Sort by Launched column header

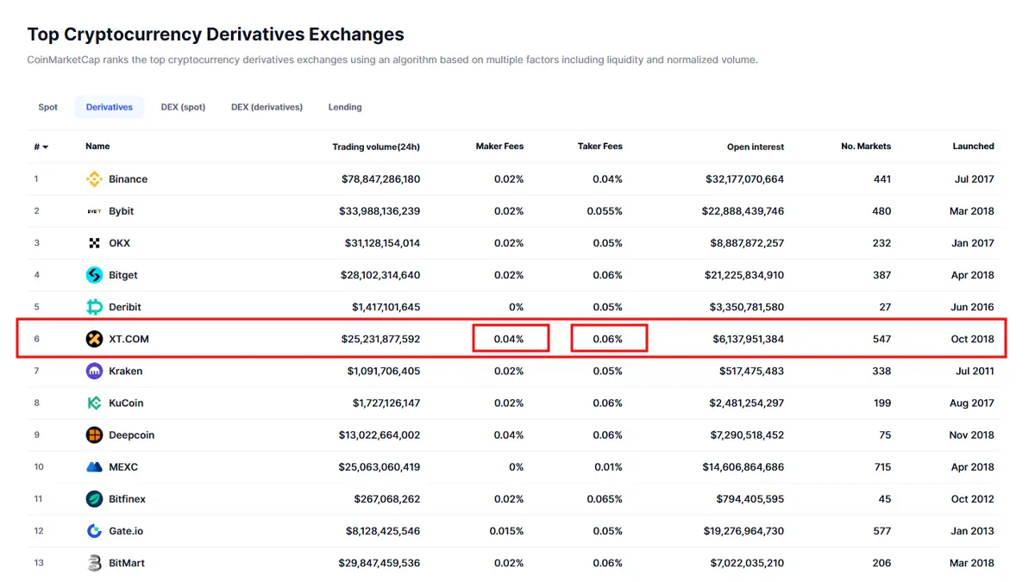click(974, 147)
